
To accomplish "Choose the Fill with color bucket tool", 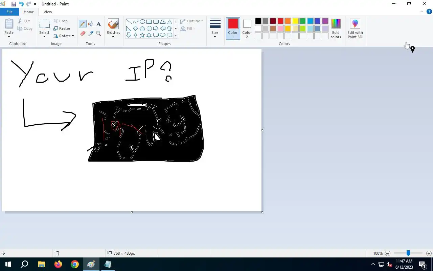I will coord(91,24).
